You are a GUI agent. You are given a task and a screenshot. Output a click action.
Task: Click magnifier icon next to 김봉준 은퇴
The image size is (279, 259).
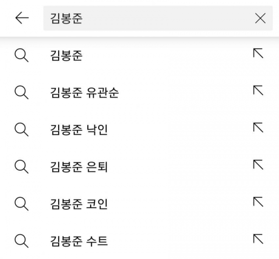click(x=21, y=167)
